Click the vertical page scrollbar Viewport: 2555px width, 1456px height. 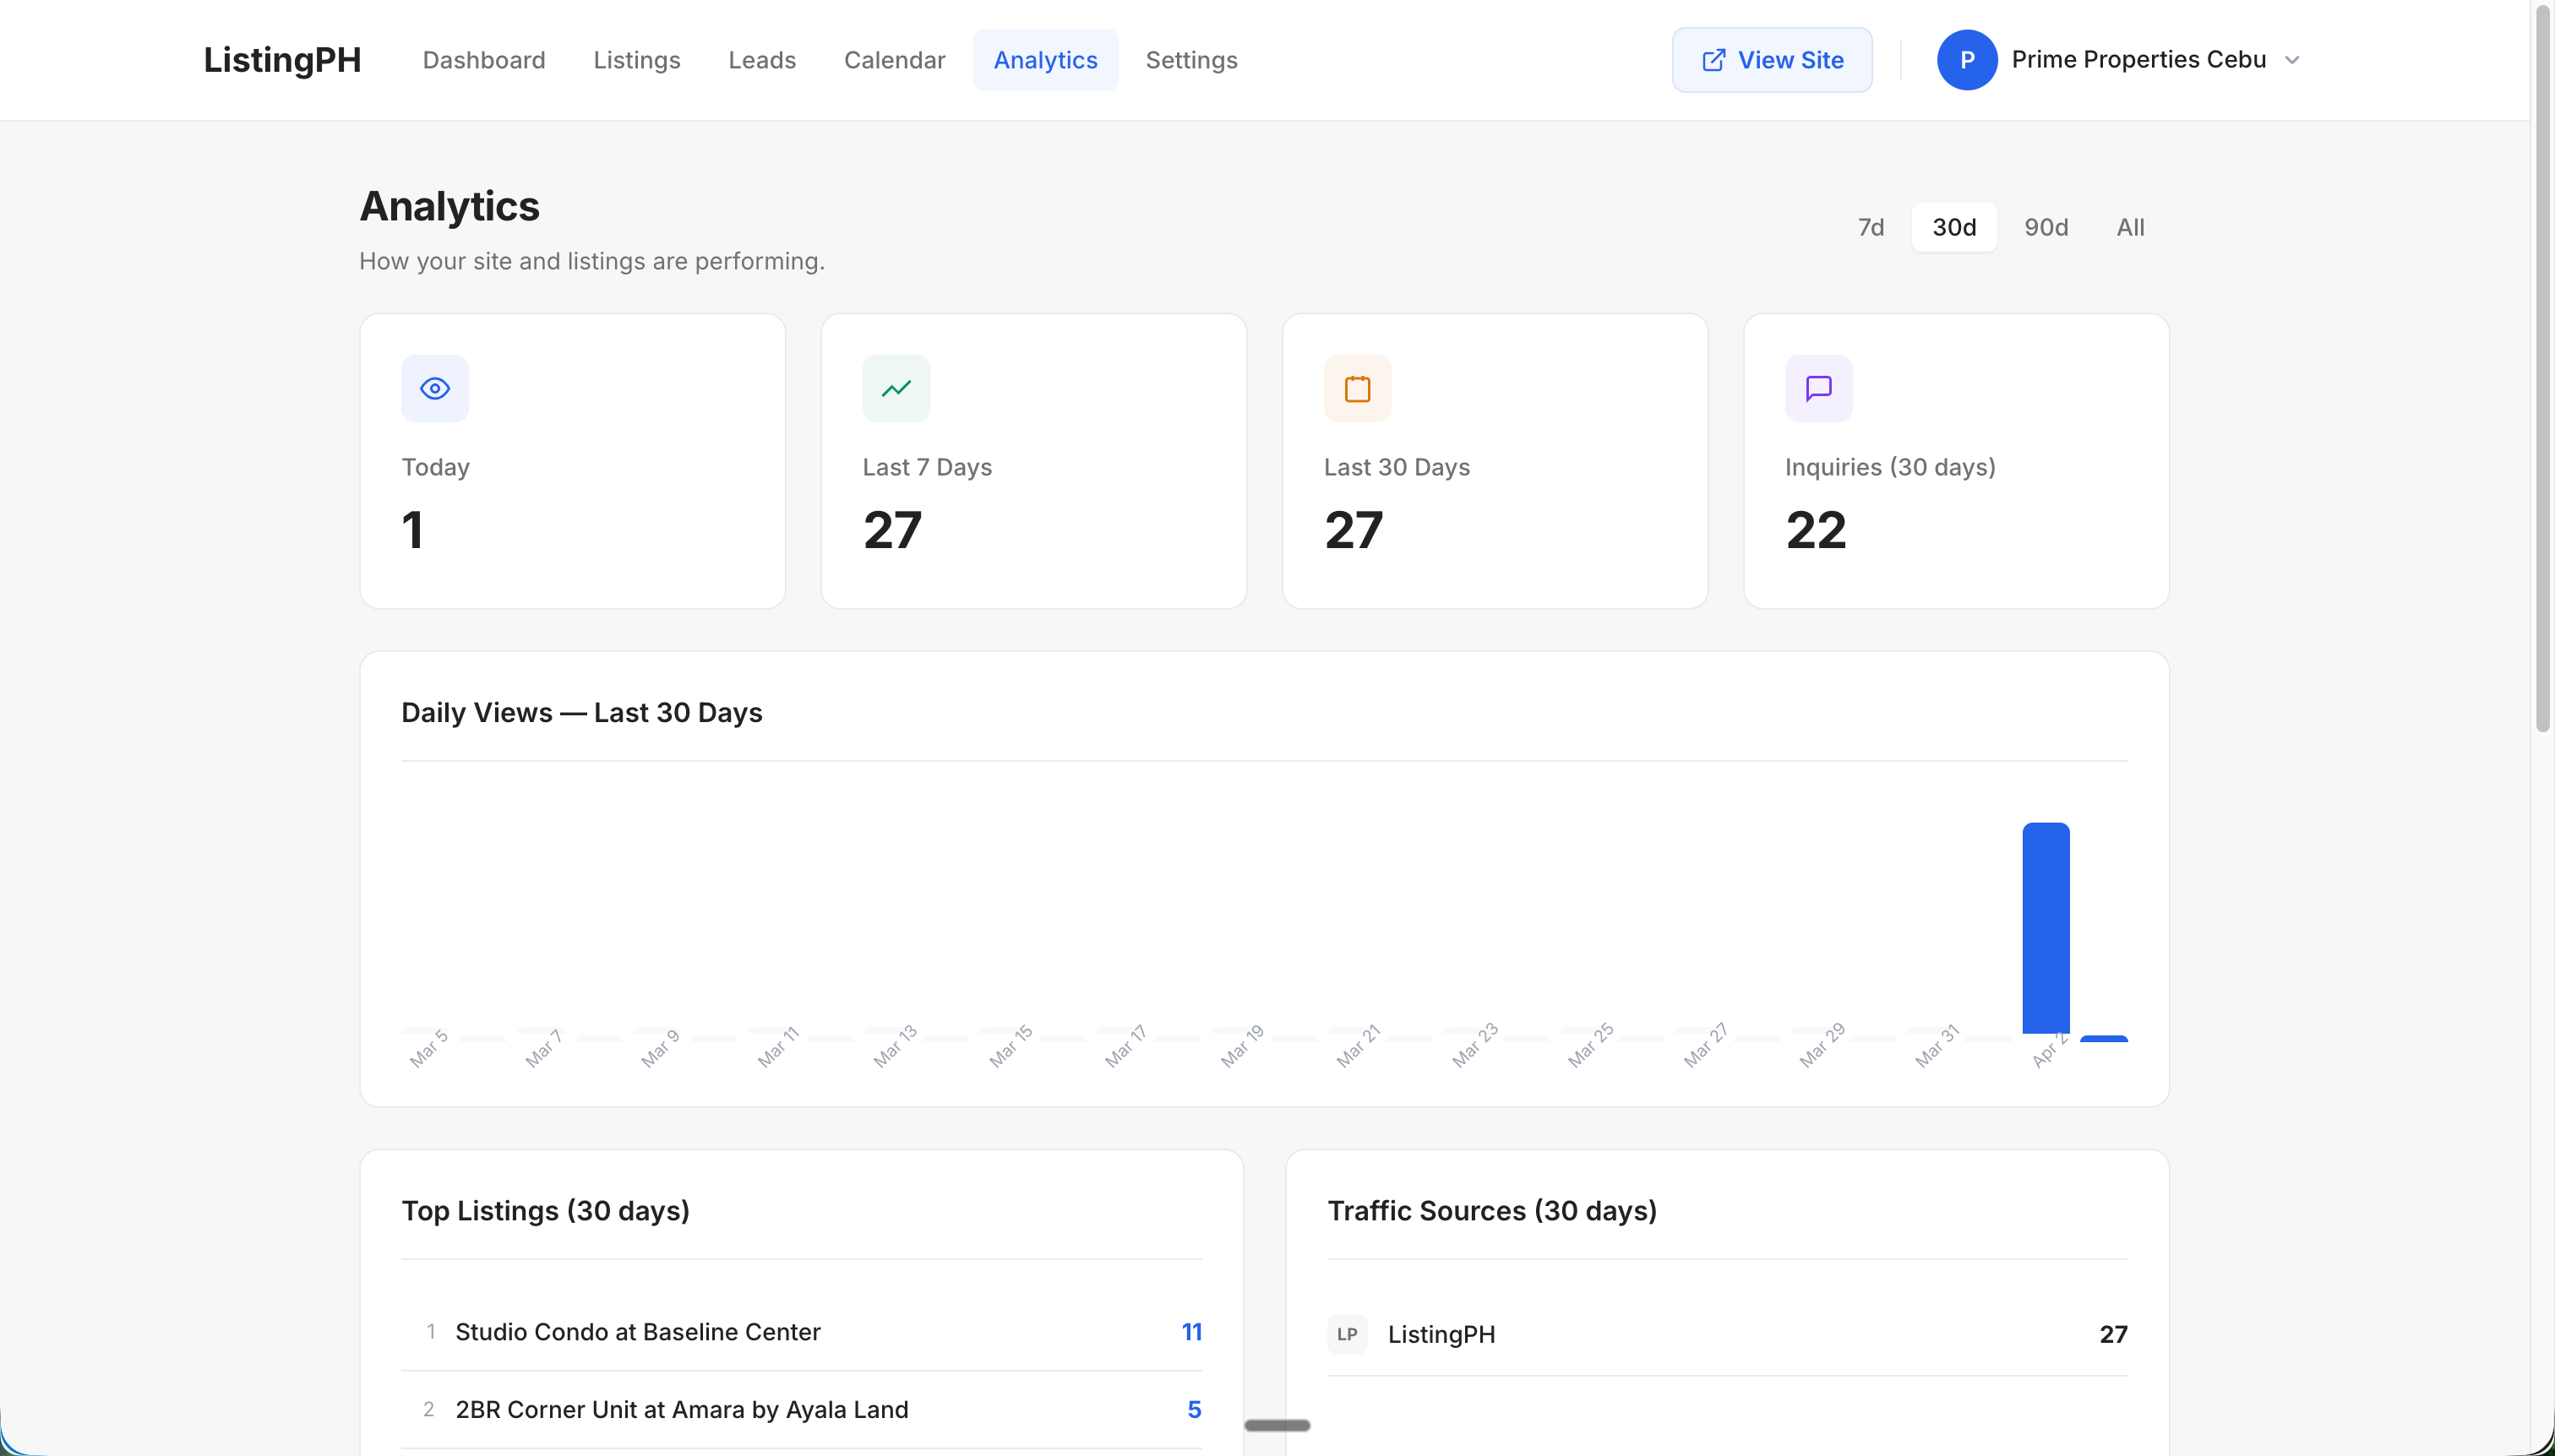coord(2542,370)
